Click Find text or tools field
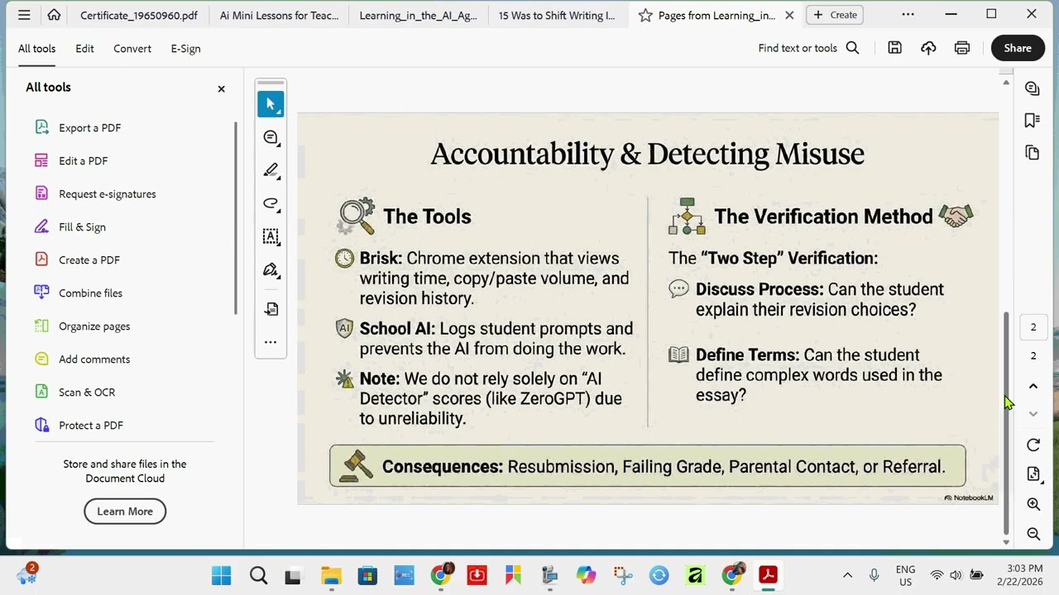Screen dimensions: 1059x595 (x=798, y=48)
